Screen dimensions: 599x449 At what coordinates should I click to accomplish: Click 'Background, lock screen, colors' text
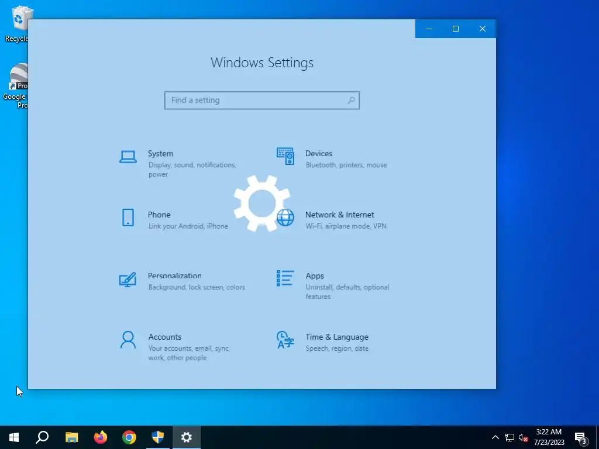click(197, 287)
